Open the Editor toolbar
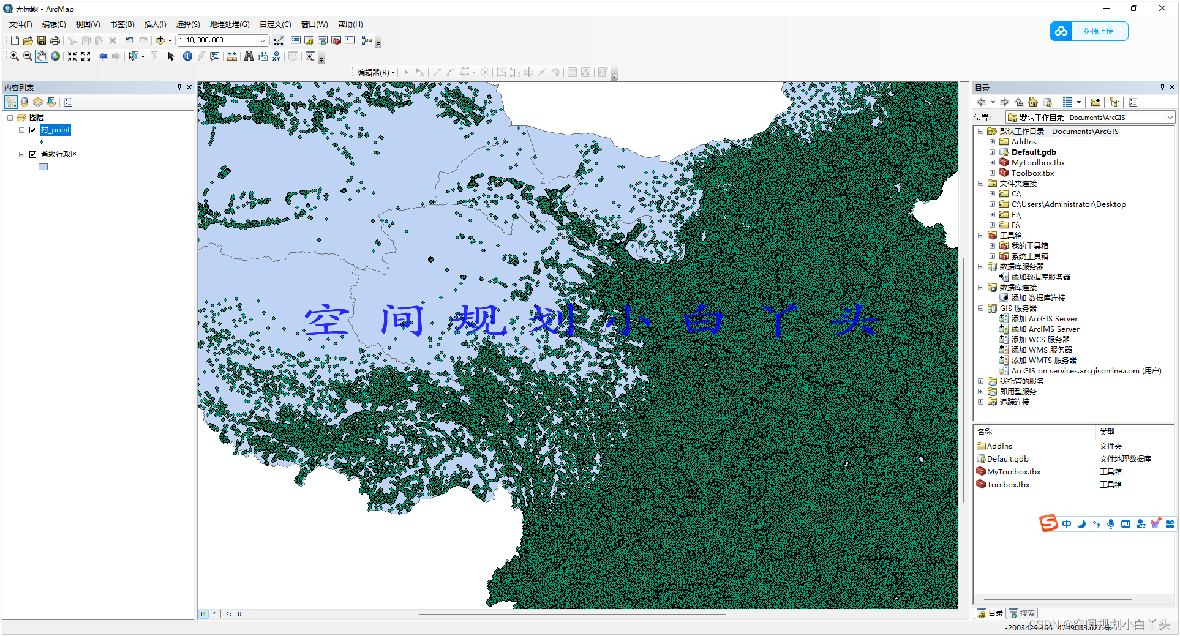1180x636 pixels. pos(278,40)
